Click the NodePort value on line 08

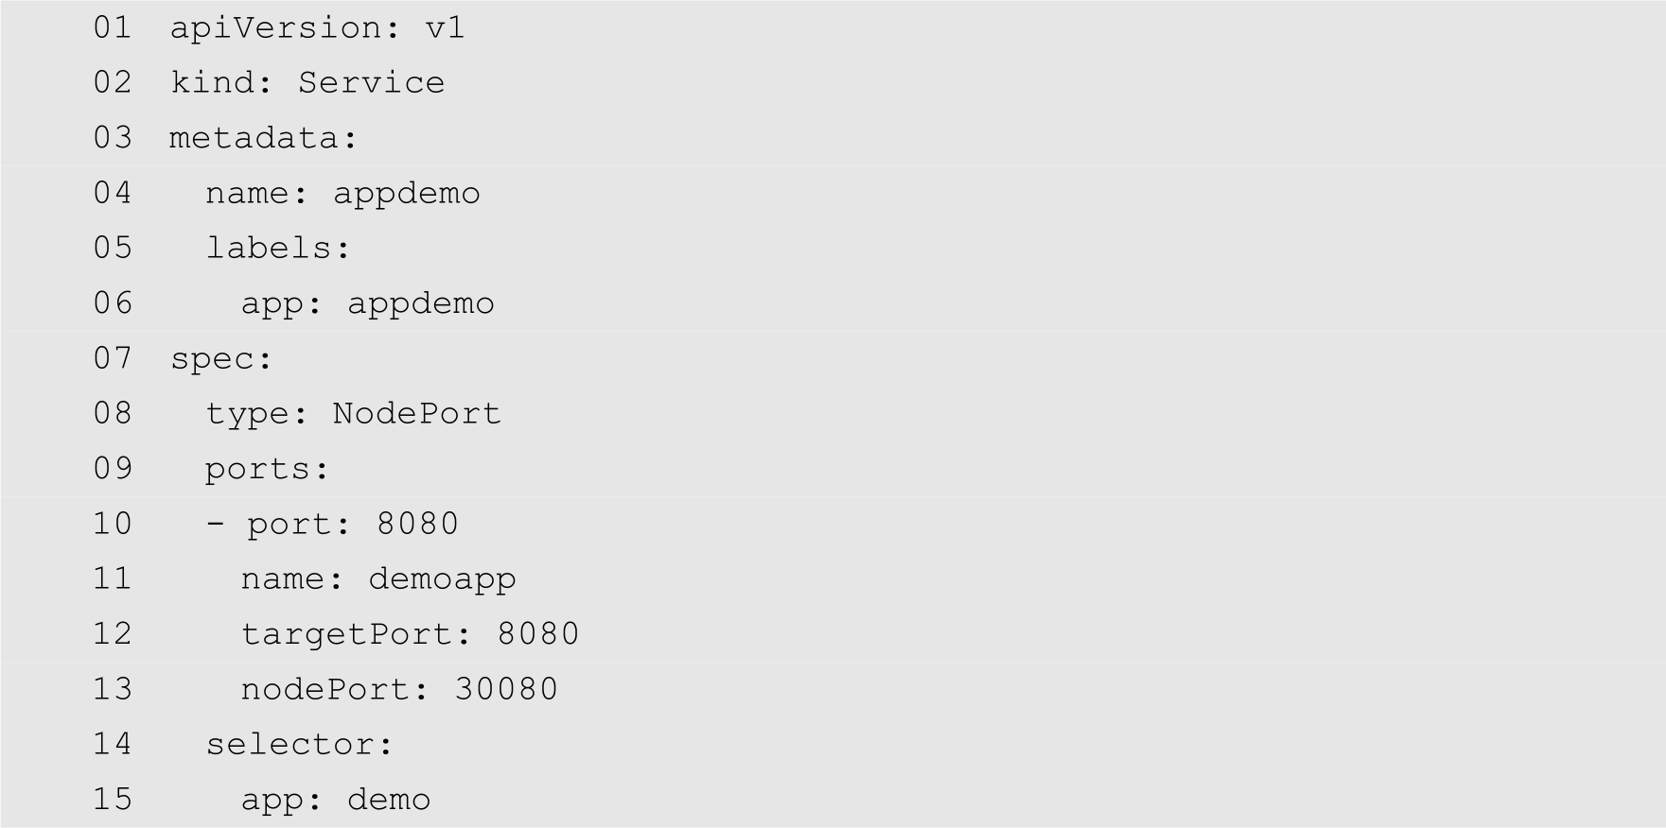tap(416, 413)
